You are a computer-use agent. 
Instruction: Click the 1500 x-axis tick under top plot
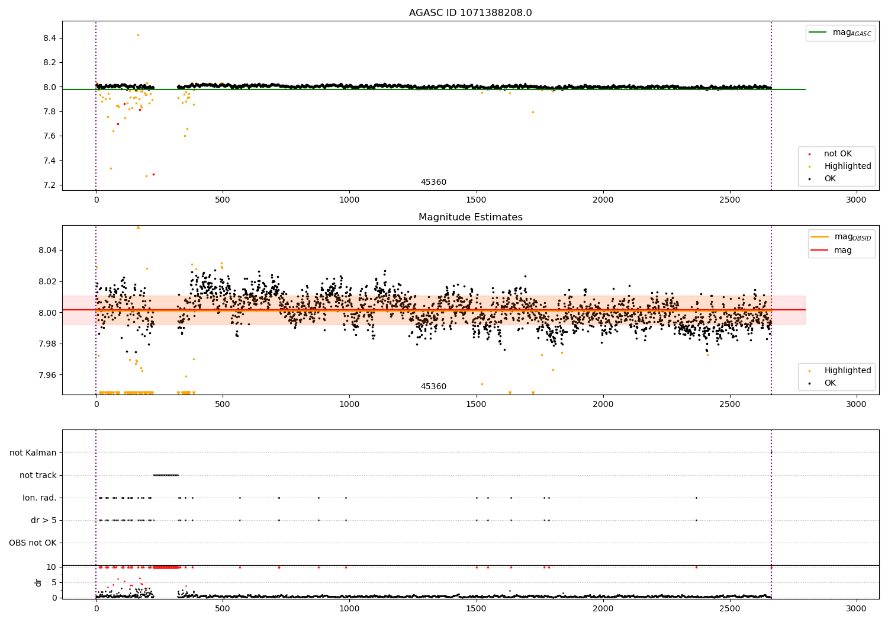pos(477,200)
